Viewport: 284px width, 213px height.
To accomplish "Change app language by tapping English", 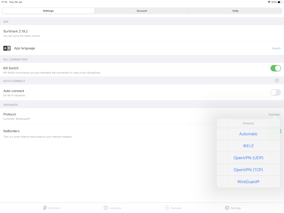I will click(x=276, y=48).
